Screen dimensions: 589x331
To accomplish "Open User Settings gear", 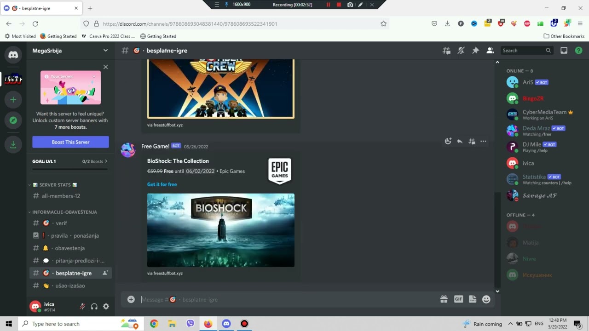I will (x=106, y=307).
